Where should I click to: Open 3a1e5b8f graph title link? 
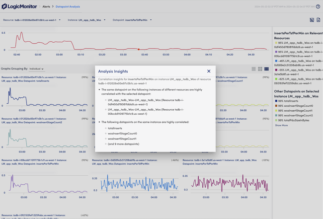[220, 162]
